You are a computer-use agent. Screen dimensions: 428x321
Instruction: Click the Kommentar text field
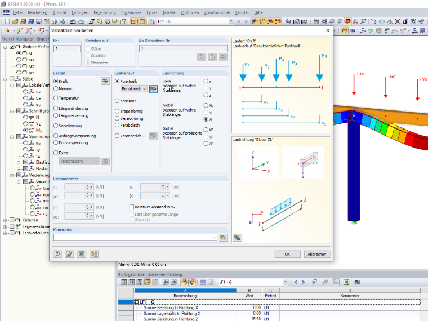[x=135, y=238]
